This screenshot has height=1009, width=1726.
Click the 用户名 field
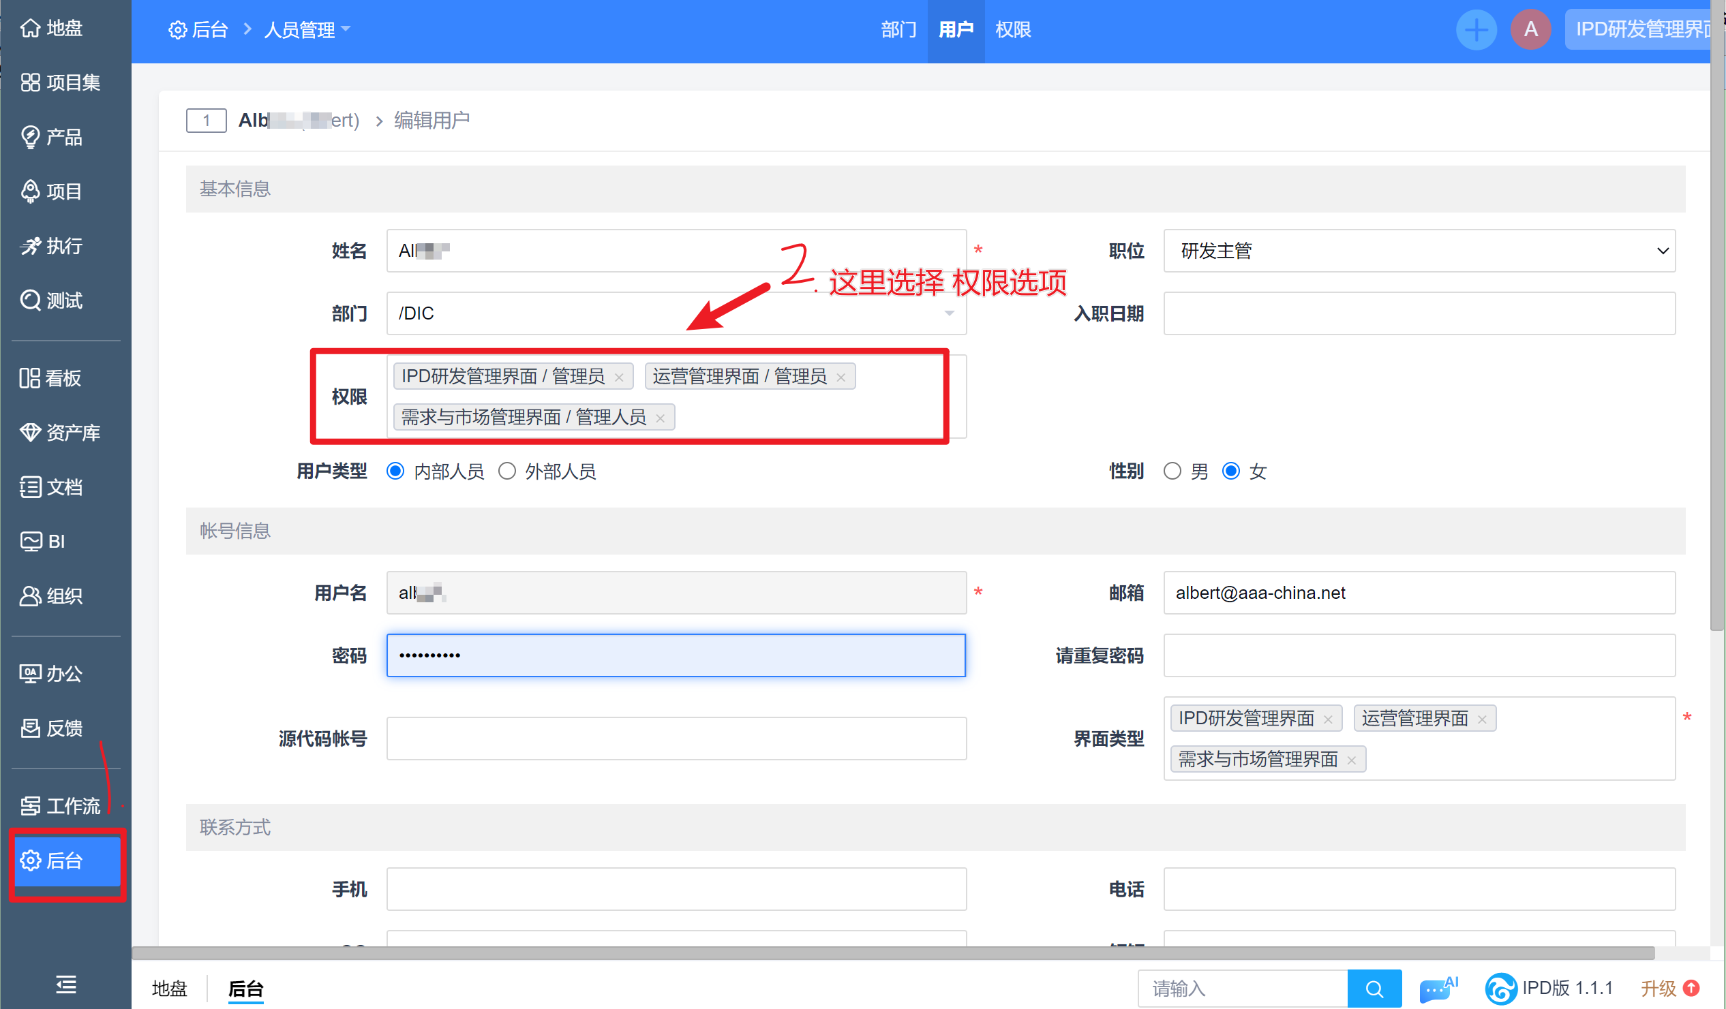point(676,593)
